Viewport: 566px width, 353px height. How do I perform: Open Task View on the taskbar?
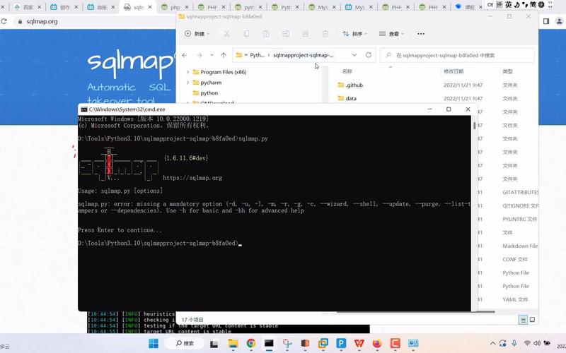pos(214,344)
